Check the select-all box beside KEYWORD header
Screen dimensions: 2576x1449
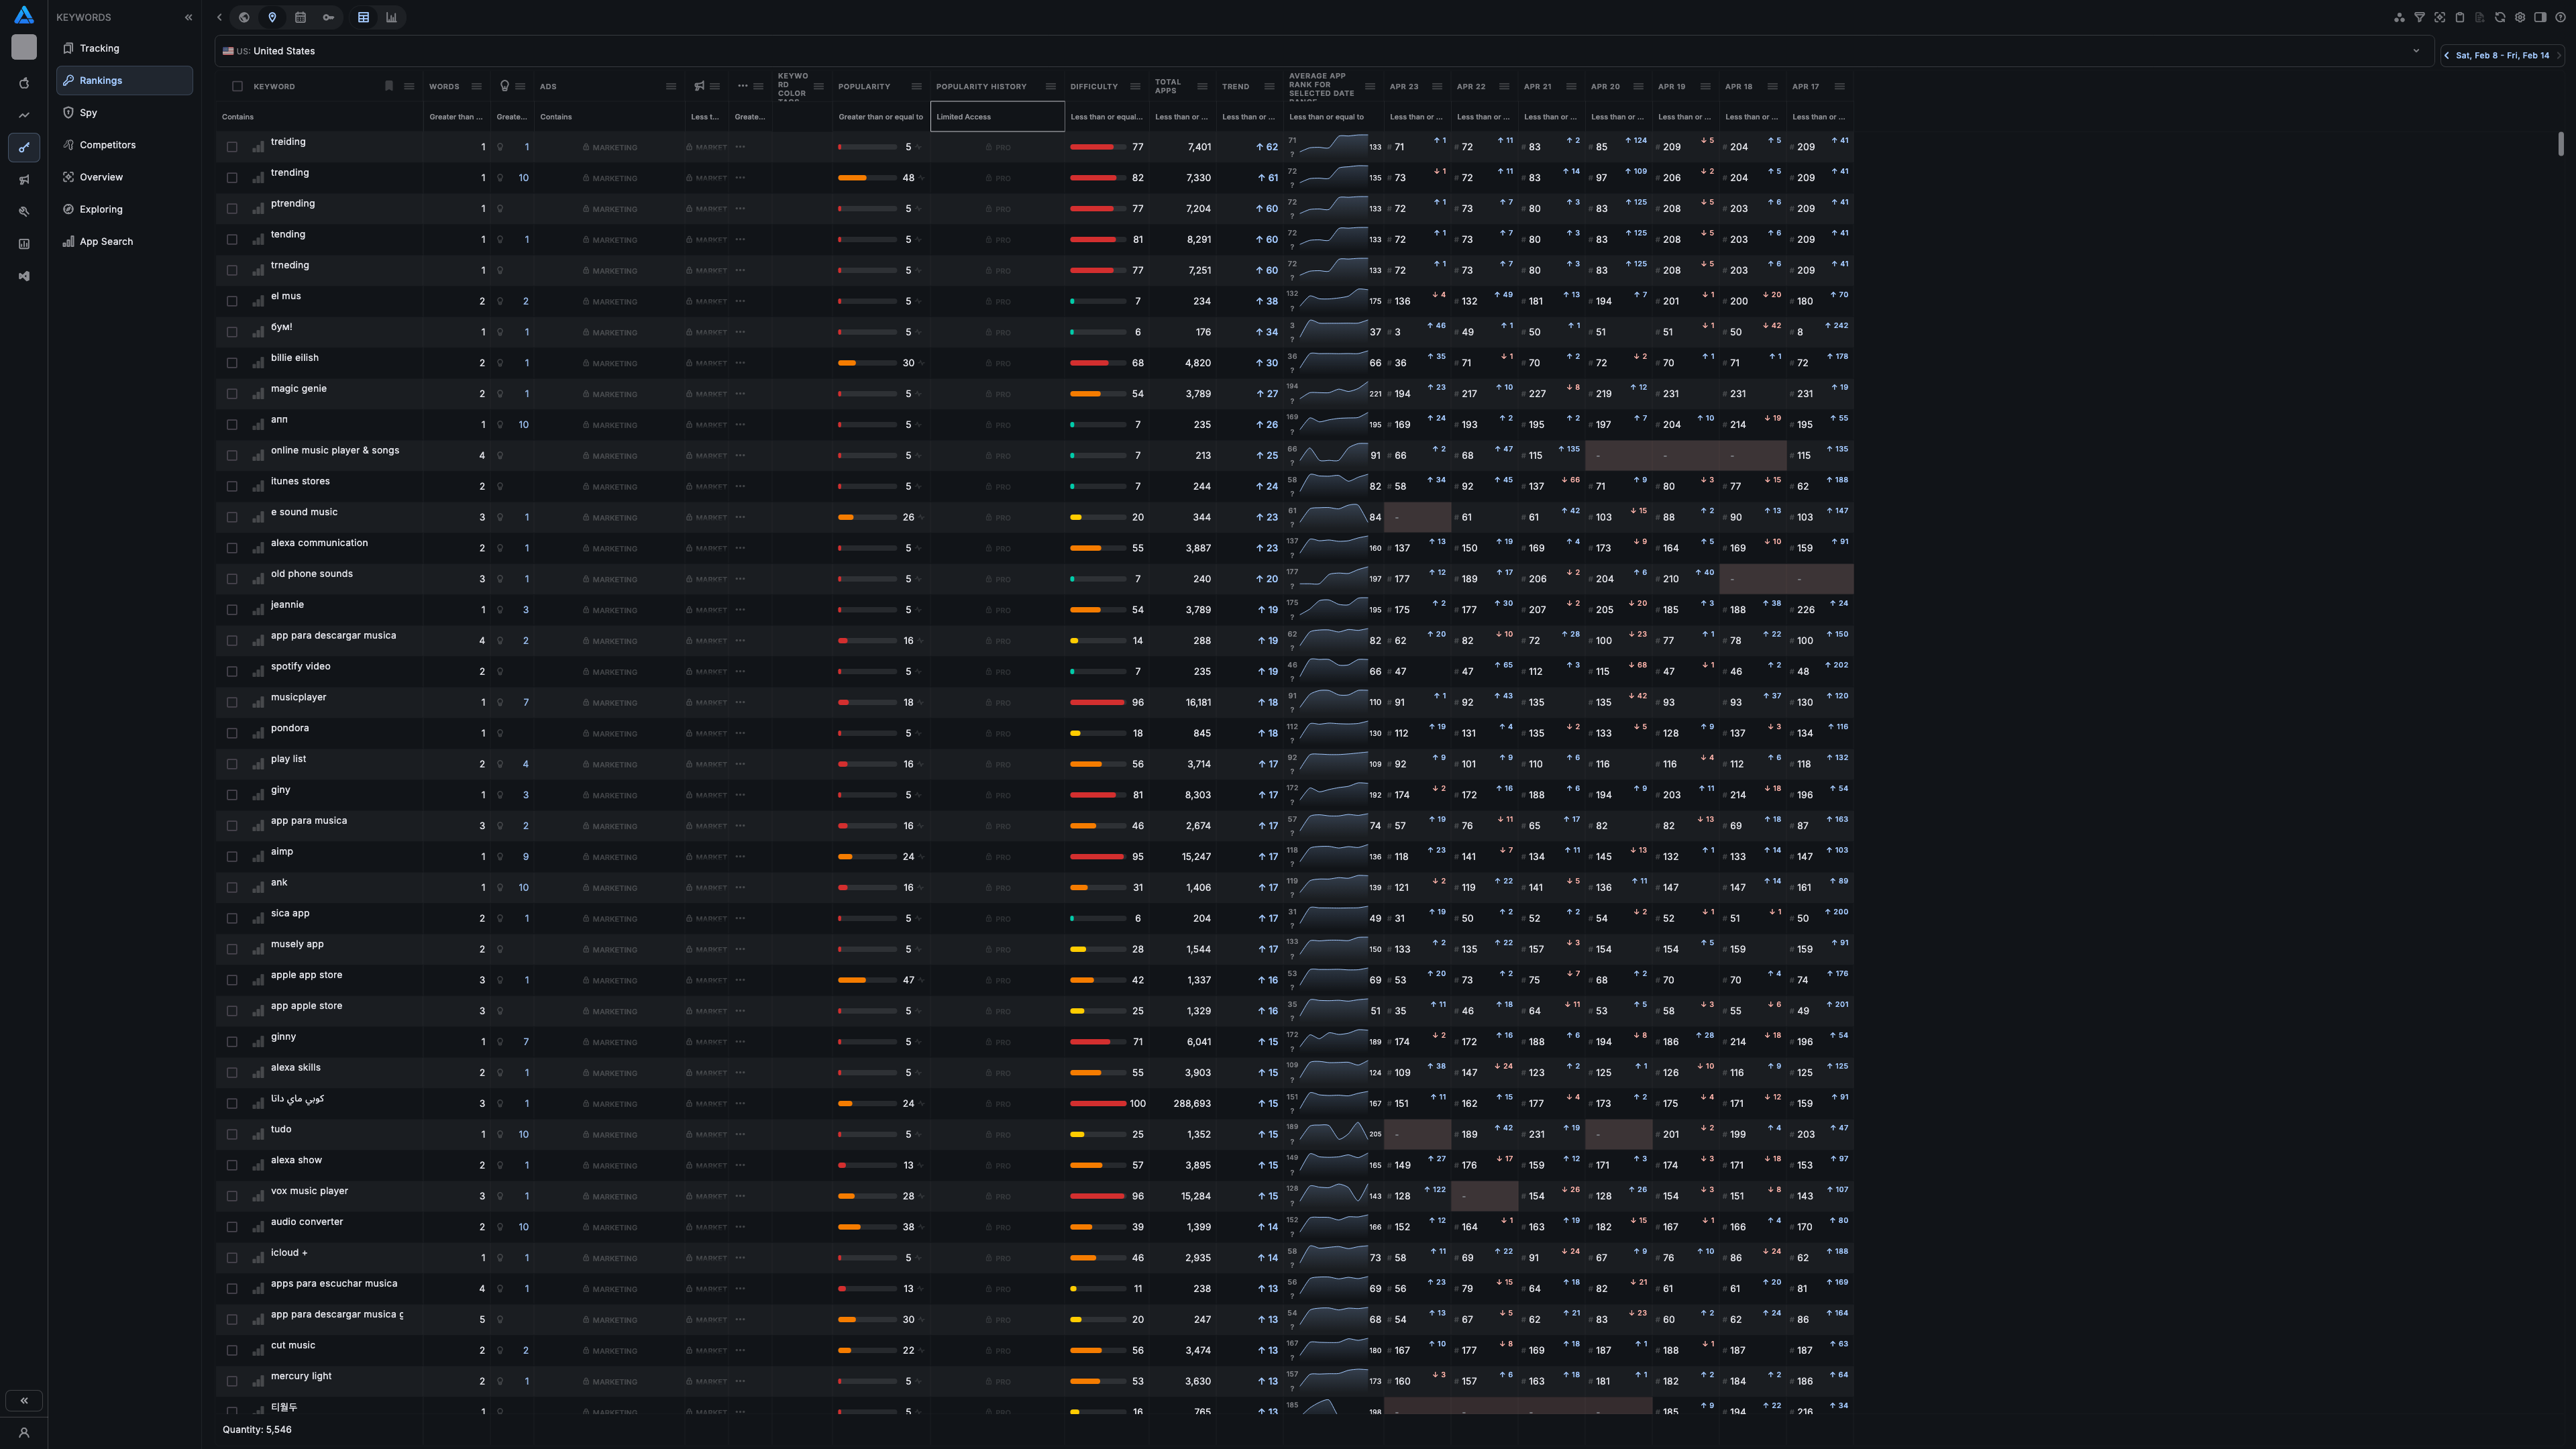tap(237, 86)
